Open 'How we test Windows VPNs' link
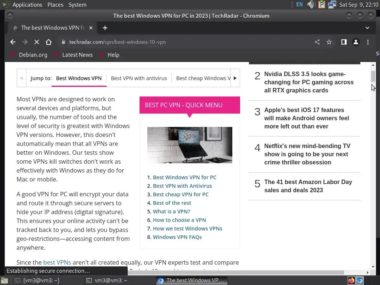The width and height of the screenshot is (380, 285). 187,229
